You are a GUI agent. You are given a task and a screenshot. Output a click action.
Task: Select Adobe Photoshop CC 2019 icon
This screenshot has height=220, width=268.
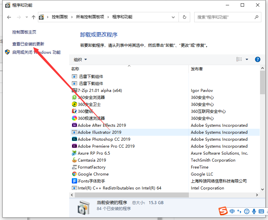[74, 139]
